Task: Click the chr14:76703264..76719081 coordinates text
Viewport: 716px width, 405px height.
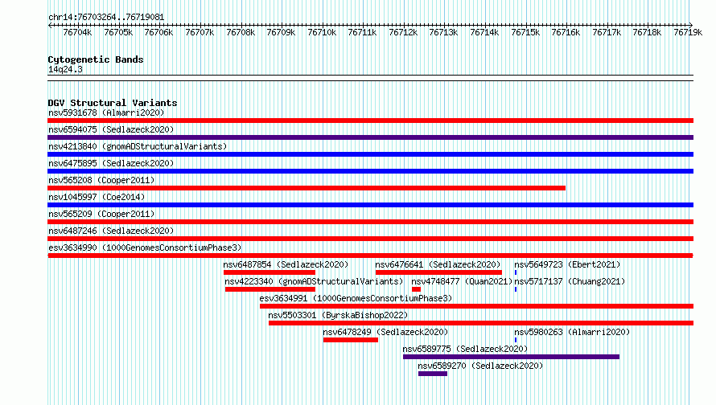Action: click(x=106, y=18)
